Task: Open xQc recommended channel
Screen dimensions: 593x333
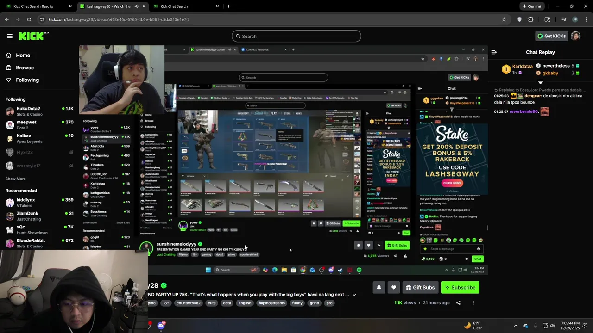Action: [x=39, y=229]
